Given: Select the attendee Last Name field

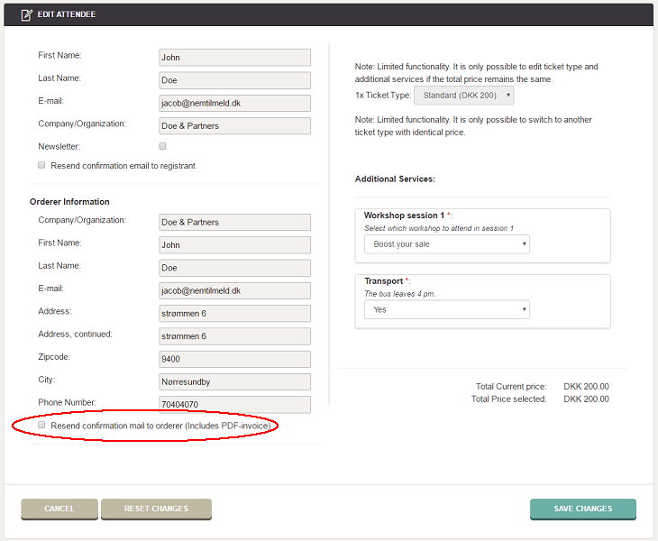Looking at the screenshot, I should click(235, 80).
